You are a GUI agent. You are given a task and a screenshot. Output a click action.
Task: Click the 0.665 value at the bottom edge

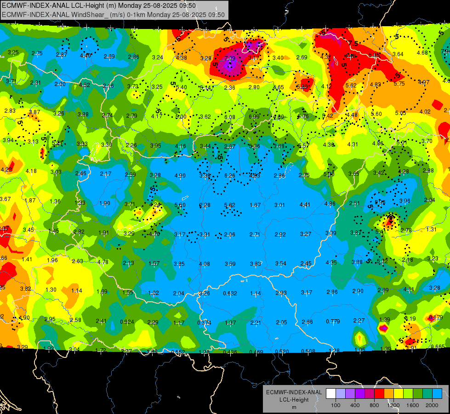[438, 346]
